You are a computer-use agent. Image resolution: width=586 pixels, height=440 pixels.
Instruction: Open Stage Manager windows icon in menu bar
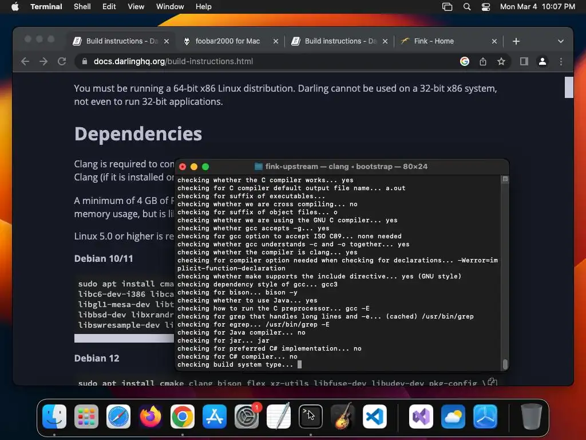tap(447, 7)
